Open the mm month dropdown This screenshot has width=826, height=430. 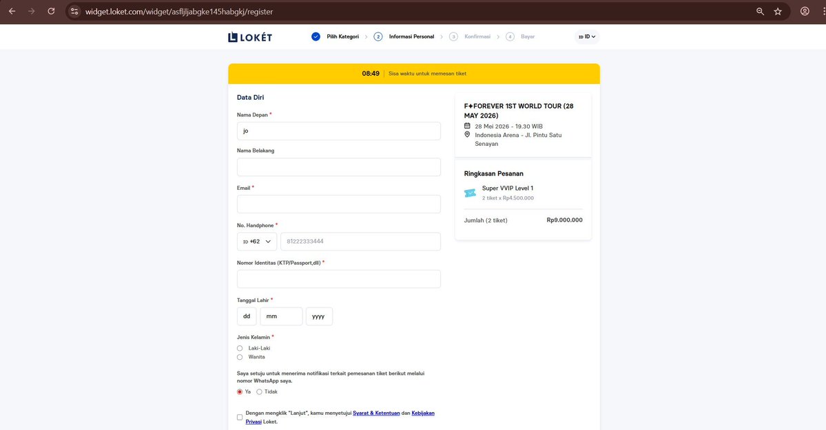click(x=281, y=316)
